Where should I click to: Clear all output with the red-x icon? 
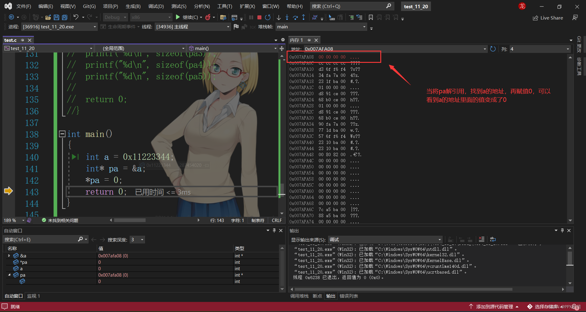pyautogui.click(x=482, y=239)
